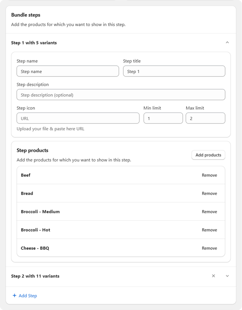The width and height of the screenshot is (242, 310).
Task: Collapse the Step 1 section chevron
Action: tap(227, 42)
